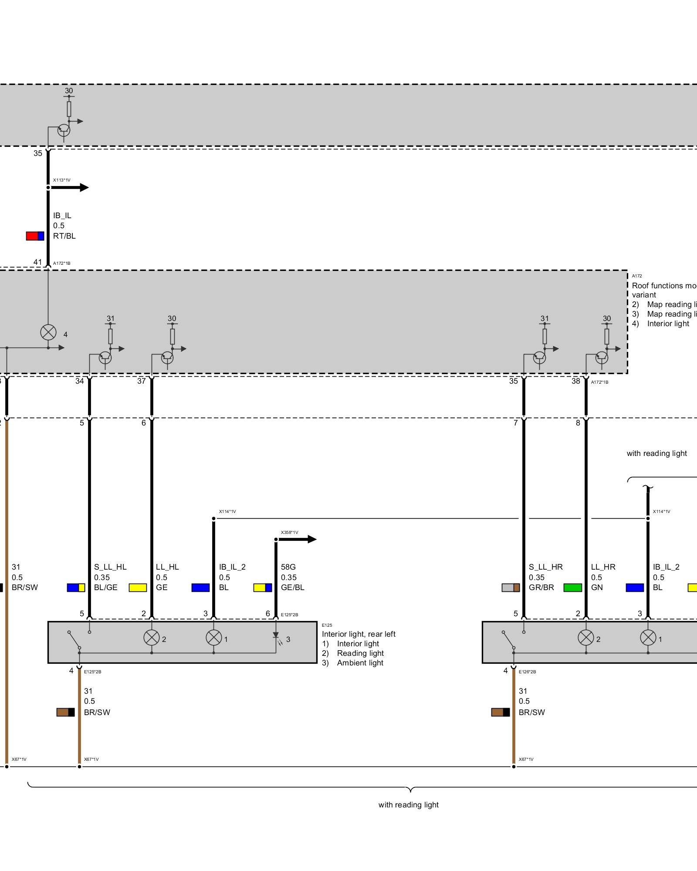Image resolution: width=697 pixels, height=871 pixels.
Task: Click the "Interior light, rear left" component label
Action: (x=358, y=634)
